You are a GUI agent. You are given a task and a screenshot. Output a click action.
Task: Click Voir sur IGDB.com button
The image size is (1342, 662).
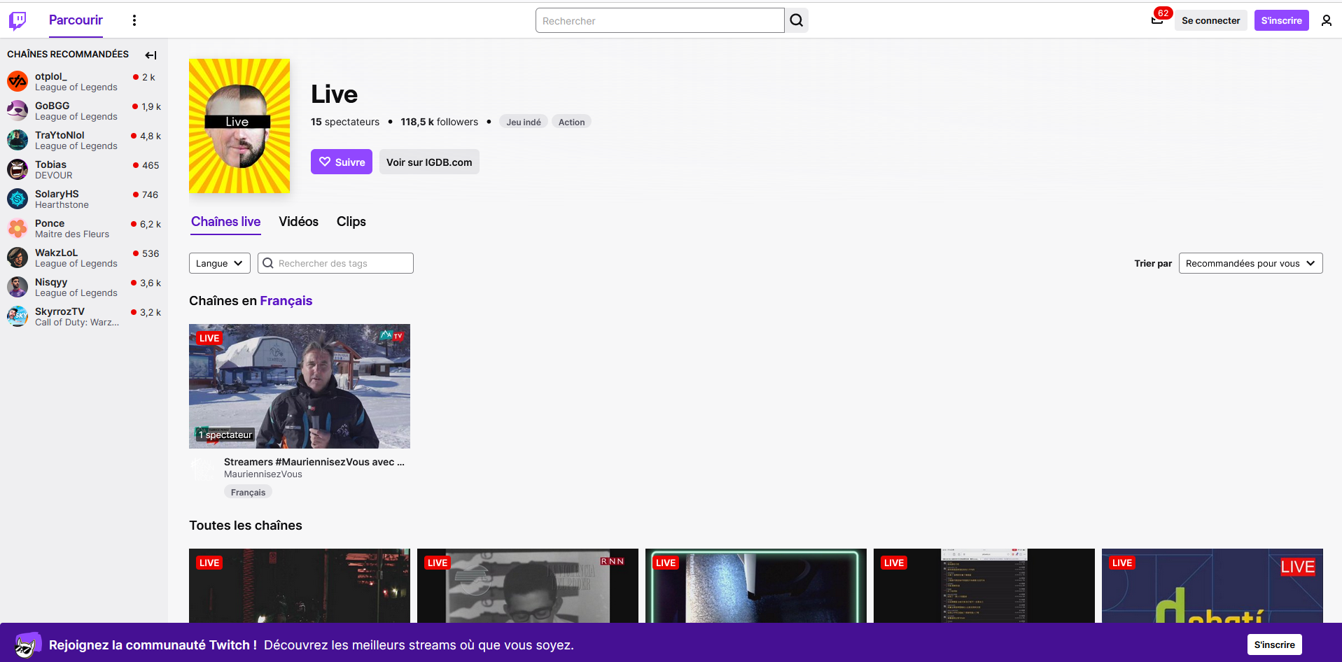click(429, 162)
